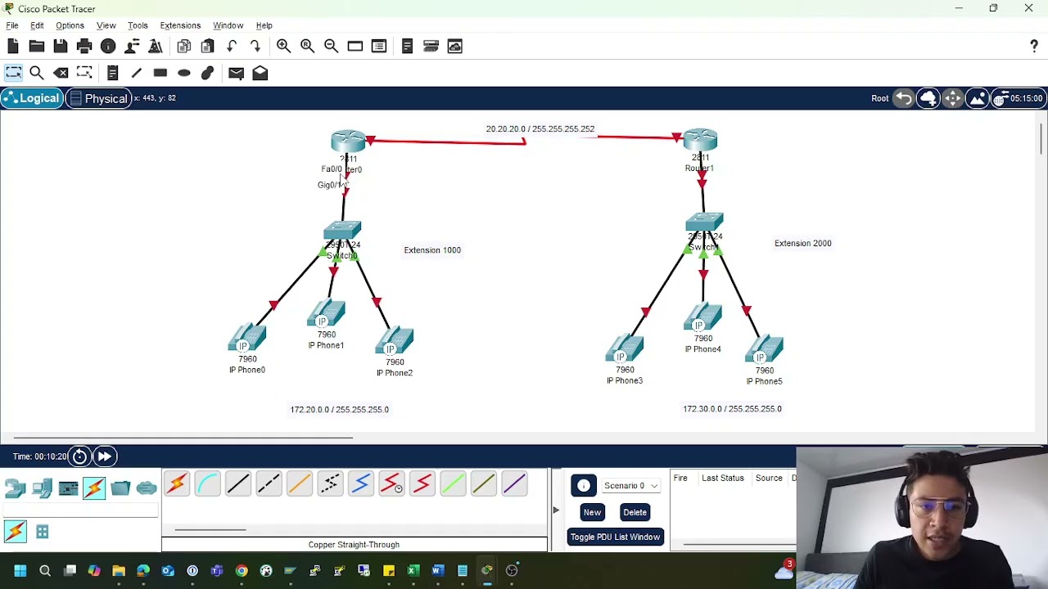Select the Router0 device on canvas

pos(348,142)
